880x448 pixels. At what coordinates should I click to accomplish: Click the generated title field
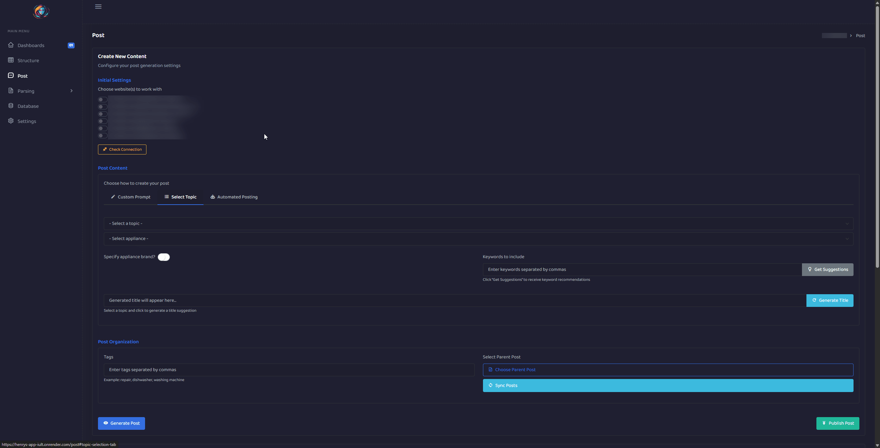pos(455,300)
